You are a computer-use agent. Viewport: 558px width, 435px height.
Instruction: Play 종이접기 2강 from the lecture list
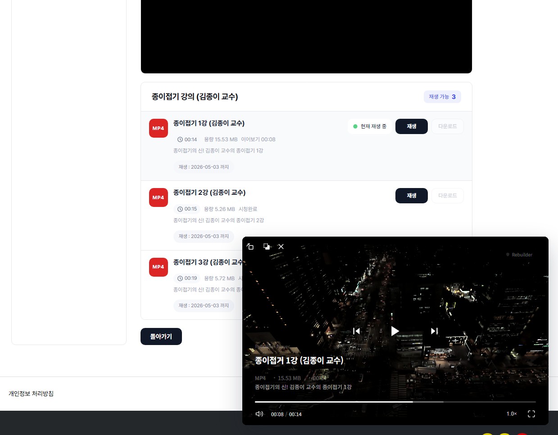tap(411, 196)
